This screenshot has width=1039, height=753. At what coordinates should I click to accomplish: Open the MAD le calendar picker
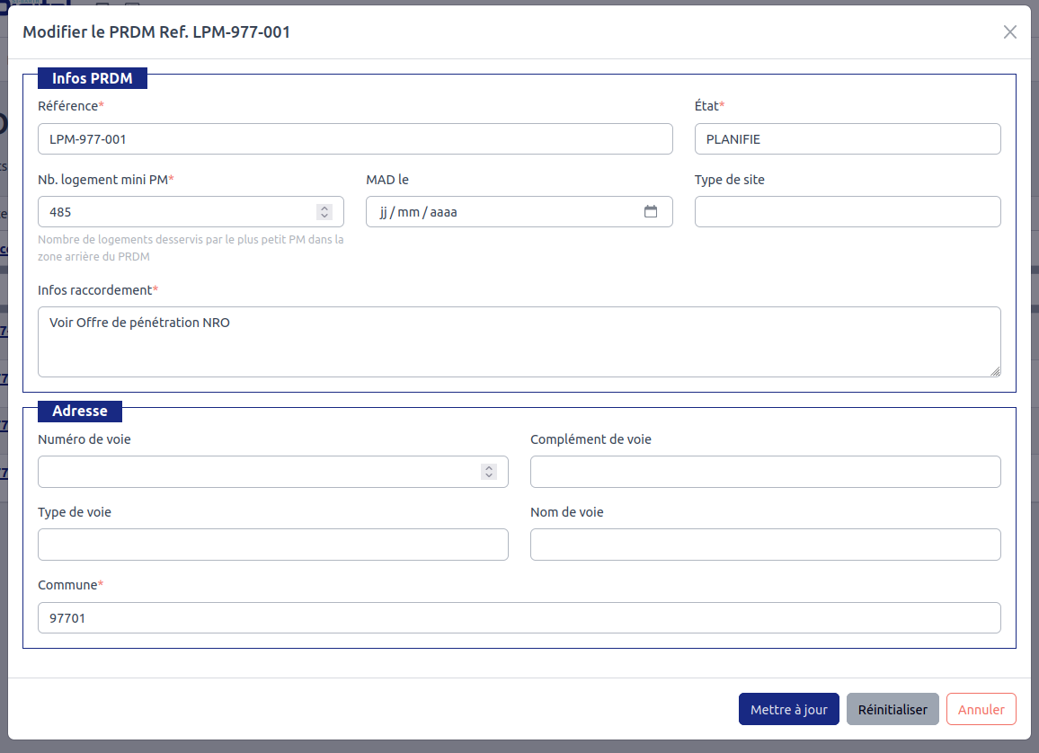pyautogui.click(x=651, y=212)
